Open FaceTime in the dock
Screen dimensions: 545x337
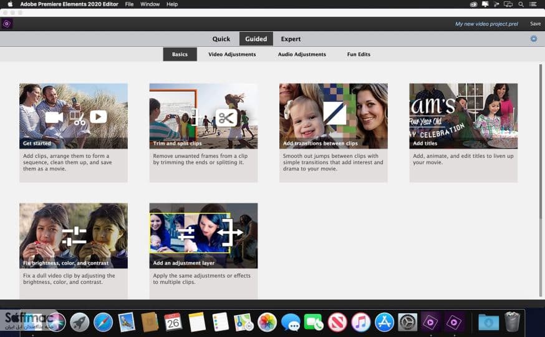(314, 322)
